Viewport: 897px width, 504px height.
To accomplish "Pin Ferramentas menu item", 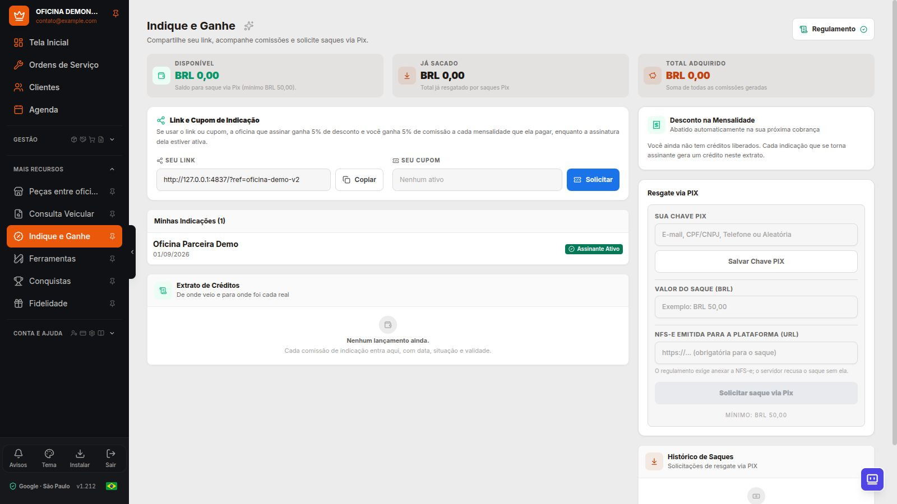I will click(112, 259).
